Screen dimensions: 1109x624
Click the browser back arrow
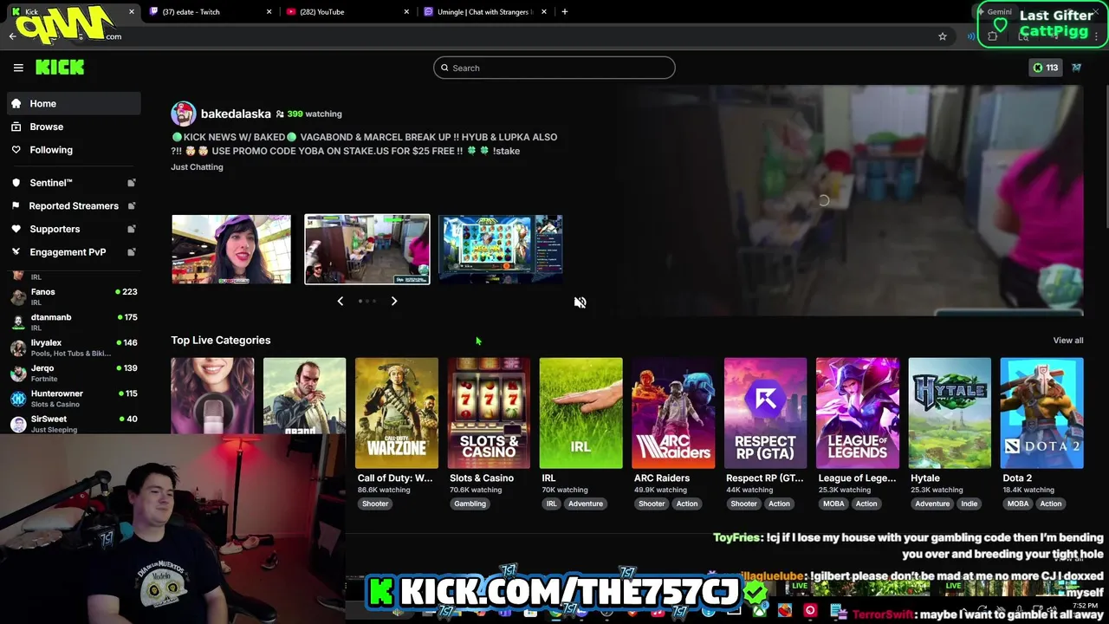[12, 36]
